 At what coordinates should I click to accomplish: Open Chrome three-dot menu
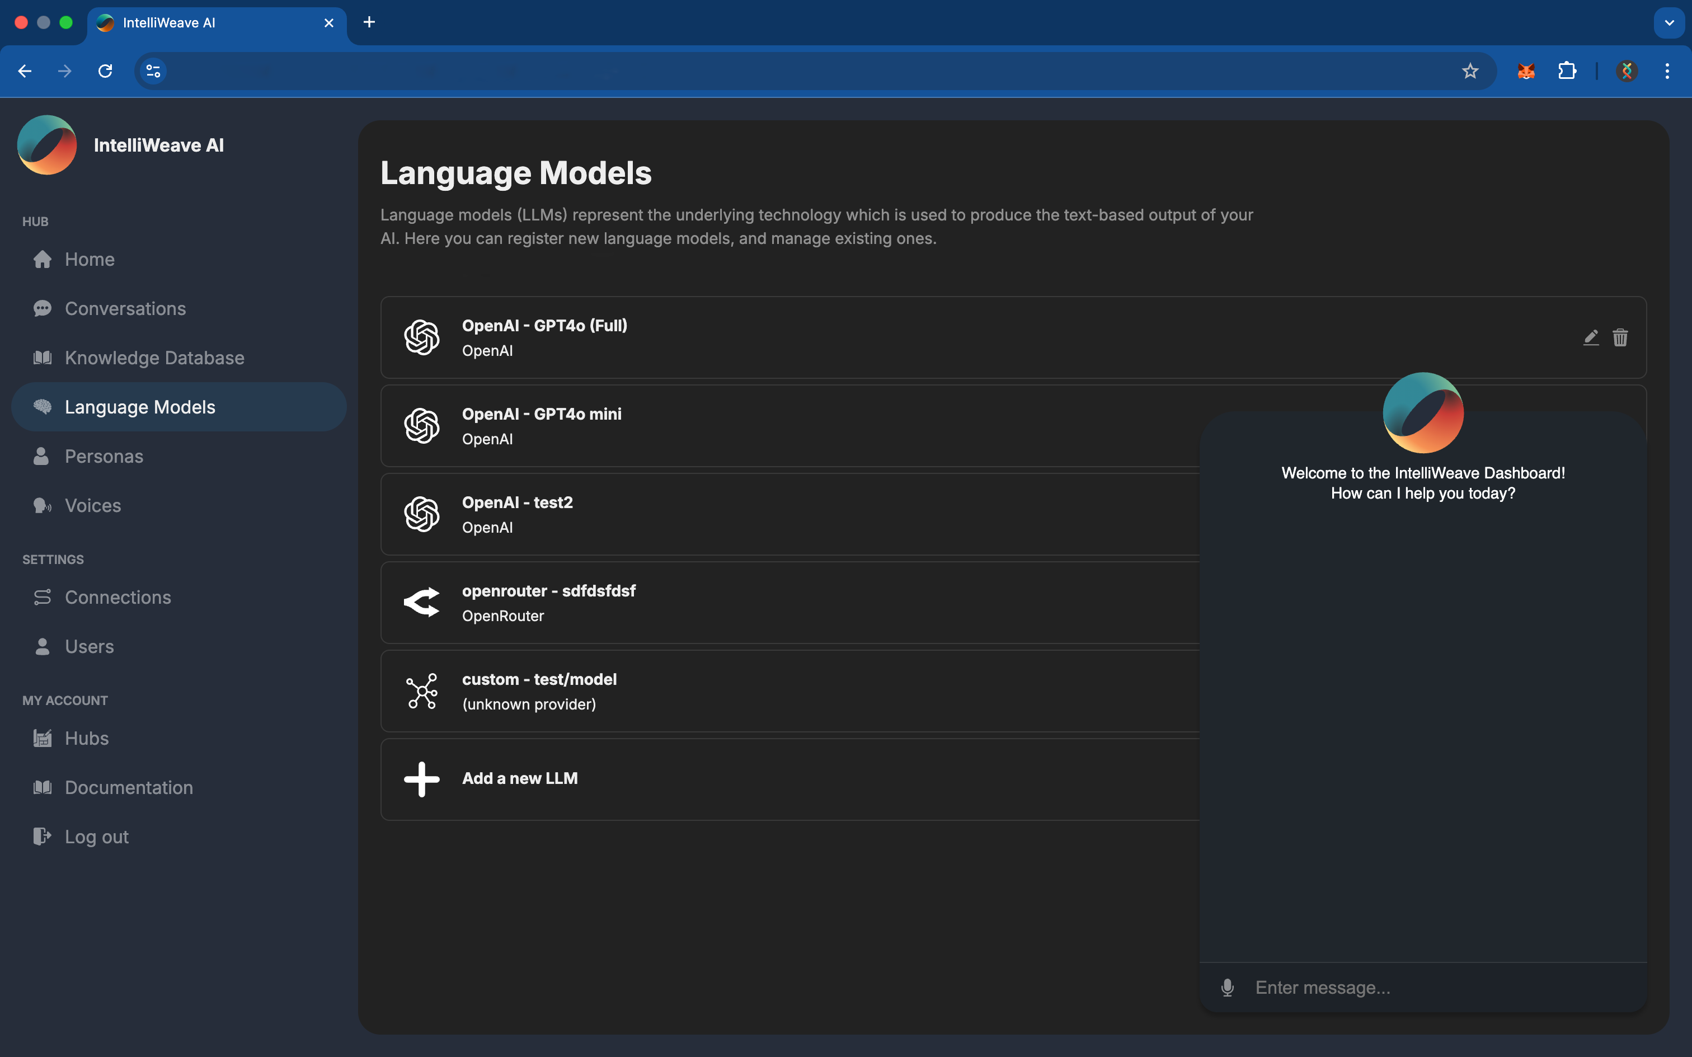(1667, 71)
